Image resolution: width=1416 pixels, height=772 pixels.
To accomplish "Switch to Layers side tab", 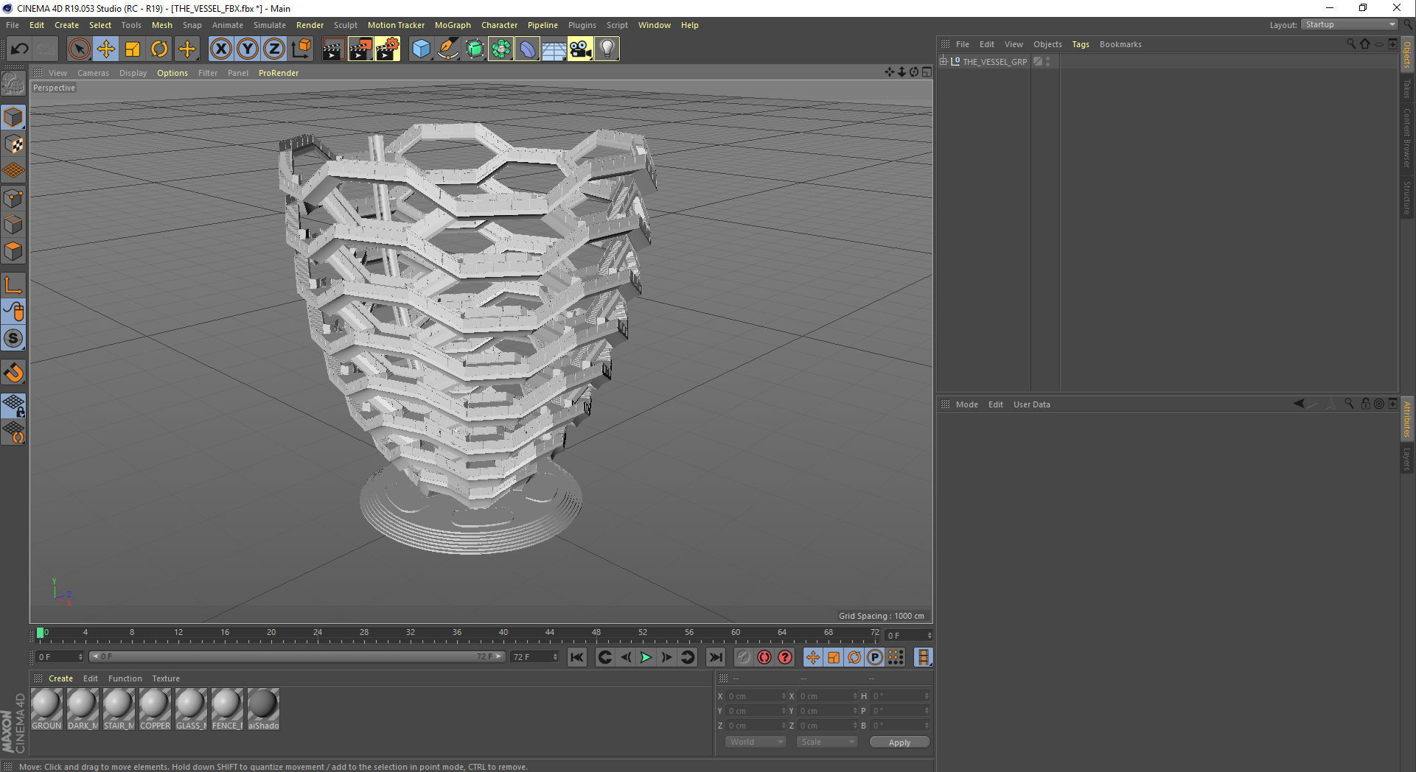I will coord(1407,458).
